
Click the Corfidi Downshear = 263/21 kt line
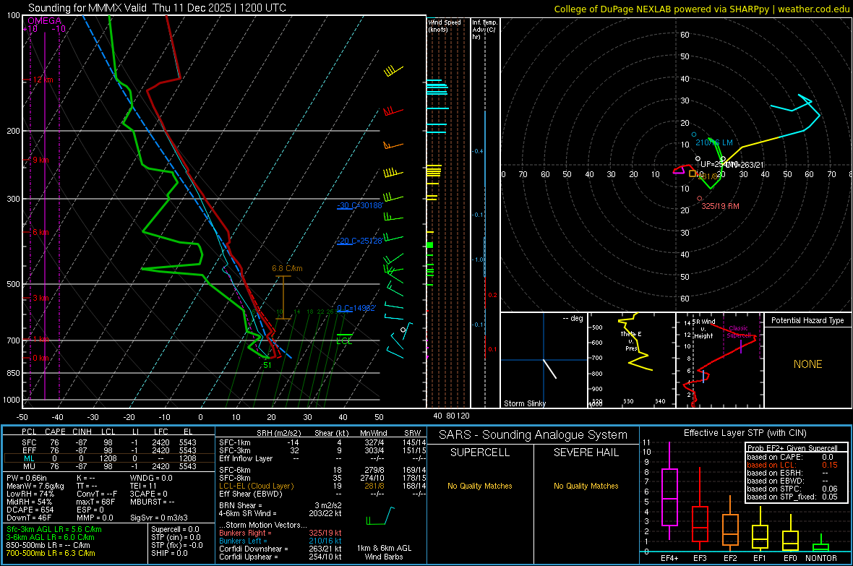[280, 549]
